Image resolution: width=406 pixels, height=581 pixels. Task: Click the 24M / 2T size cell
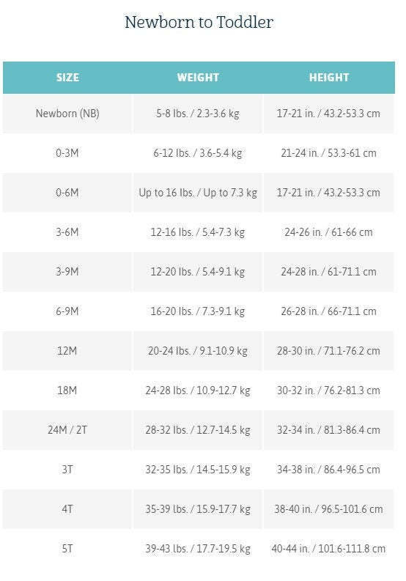[x=67, y=430]
